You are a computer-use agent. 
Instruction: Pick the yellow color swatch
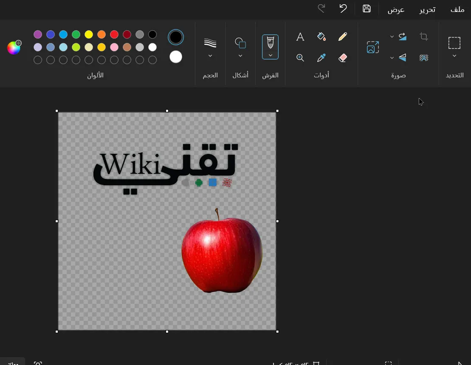click(x=89, y=34)
